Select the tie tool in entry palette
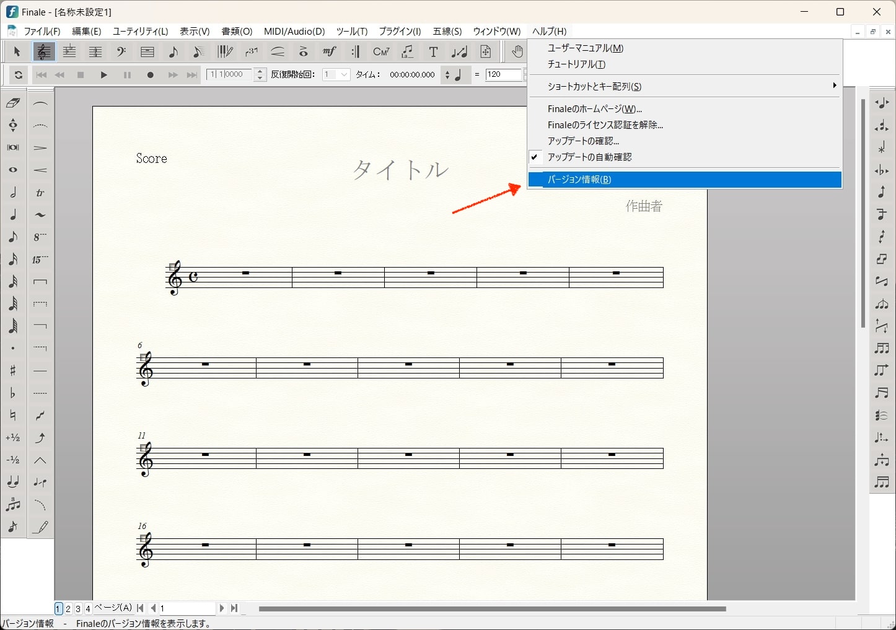Screen dimensions: 896x630 [x=13, y=482]
